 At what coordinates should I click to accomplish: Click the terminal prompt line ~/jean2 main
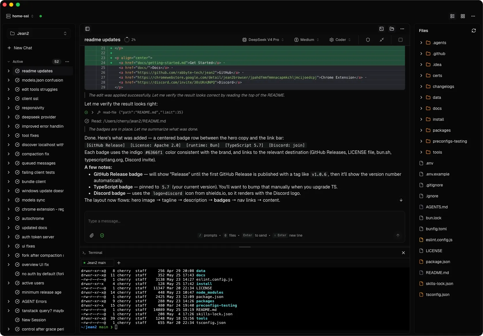tap(99, 327)
